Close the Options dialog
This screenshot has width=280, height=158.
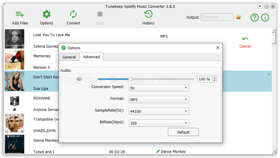coord(218,48)
